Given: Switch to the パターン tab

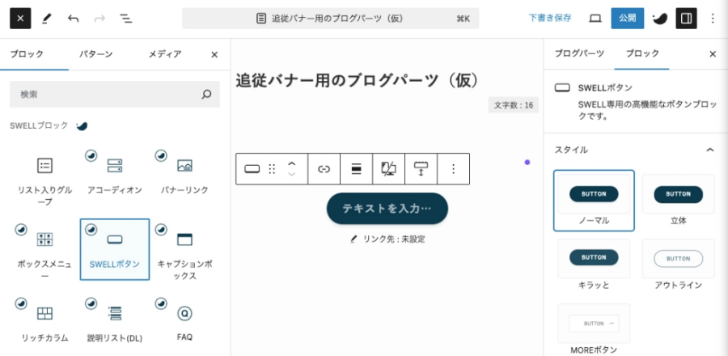Looking at the screenshot, I should pyautogui.click(x=95, y=54).
